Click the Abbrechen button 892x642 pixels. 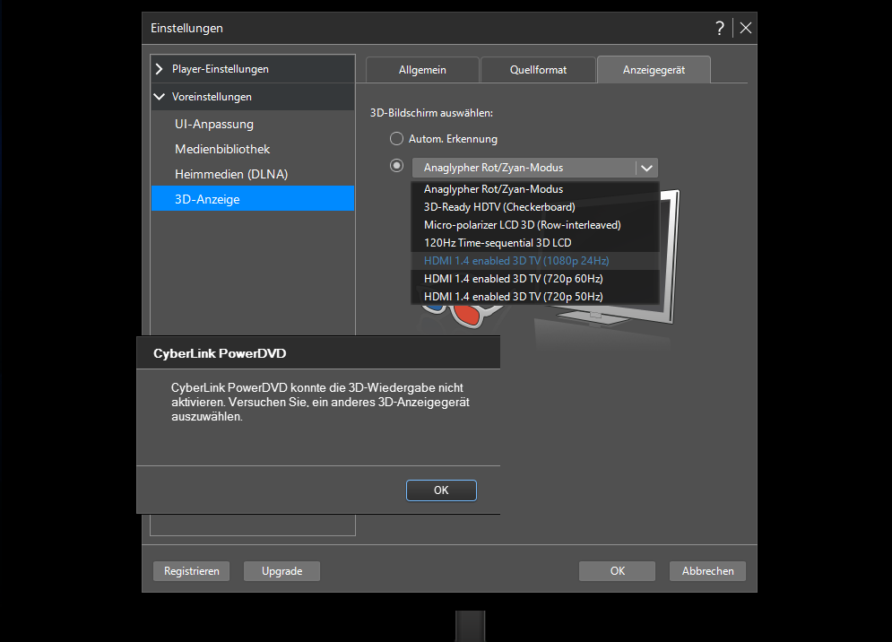[x=707, y=571]
